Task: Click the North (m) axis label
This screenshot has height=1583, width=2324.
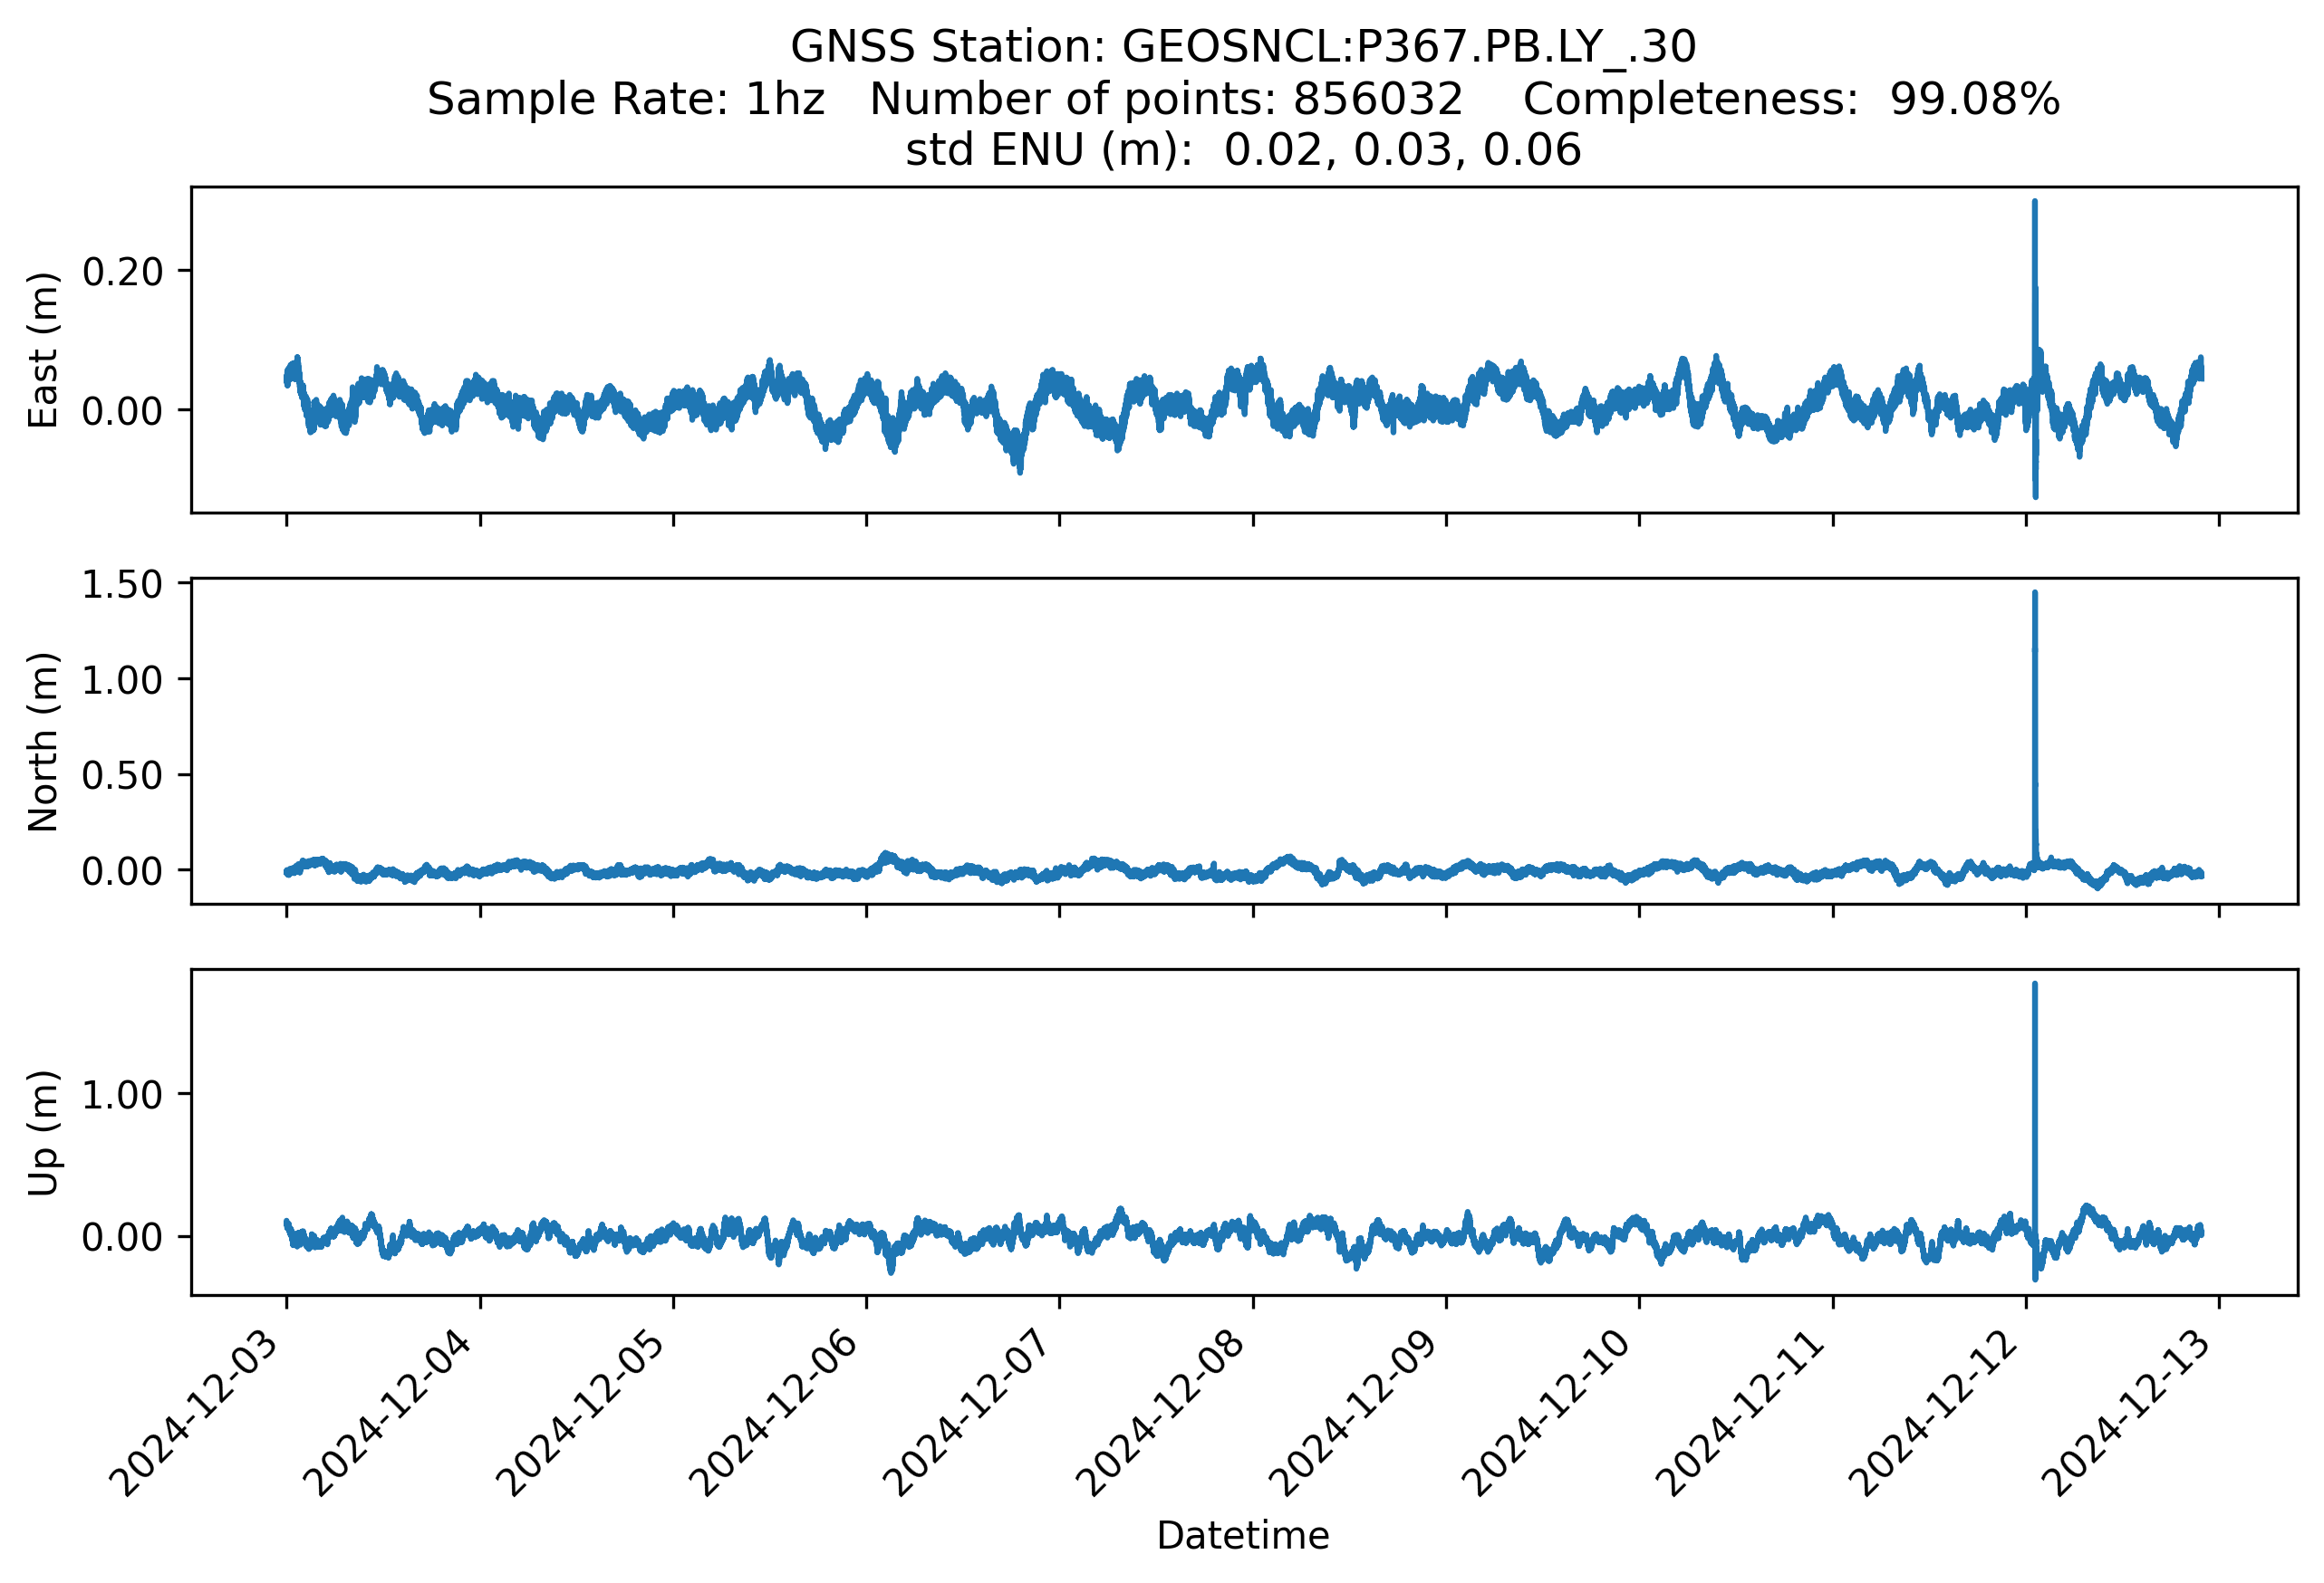Action: pos(43,742)
